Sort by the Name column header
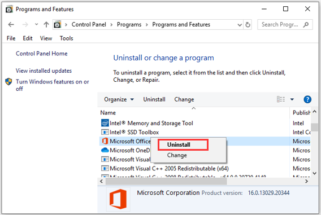This screenshot has width=321, height=215. pyautogui.click(x=108, y=113)
